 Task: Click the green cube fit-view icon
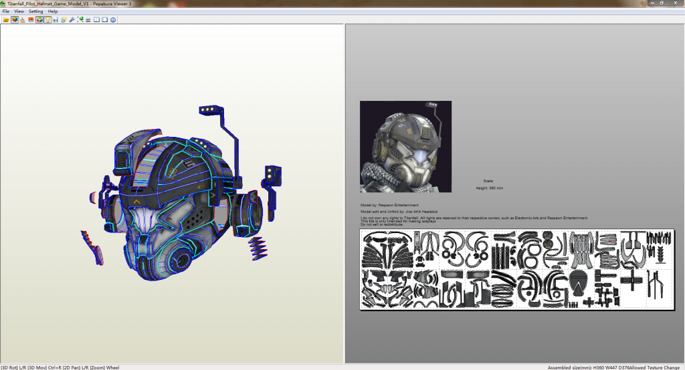tap(80, 19)
